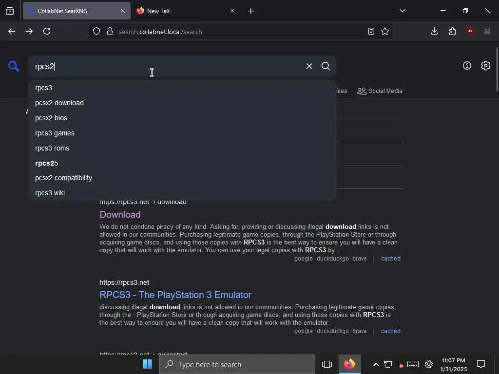Image resolution: width=499 pixels, height=374 pixels.
Task: Switch to the New Tab tab
Action: (186, 11)
